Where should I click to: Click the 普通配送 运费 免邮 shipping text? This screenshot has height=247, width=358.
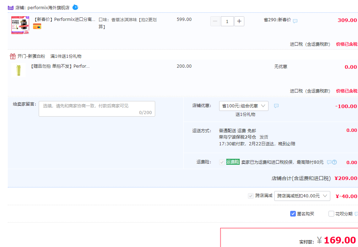click(238, 130)
